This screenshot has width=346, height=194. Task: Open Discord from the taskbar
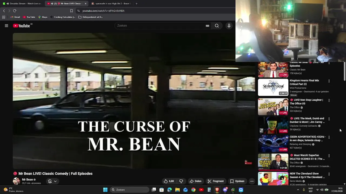[x=225, y=190]
